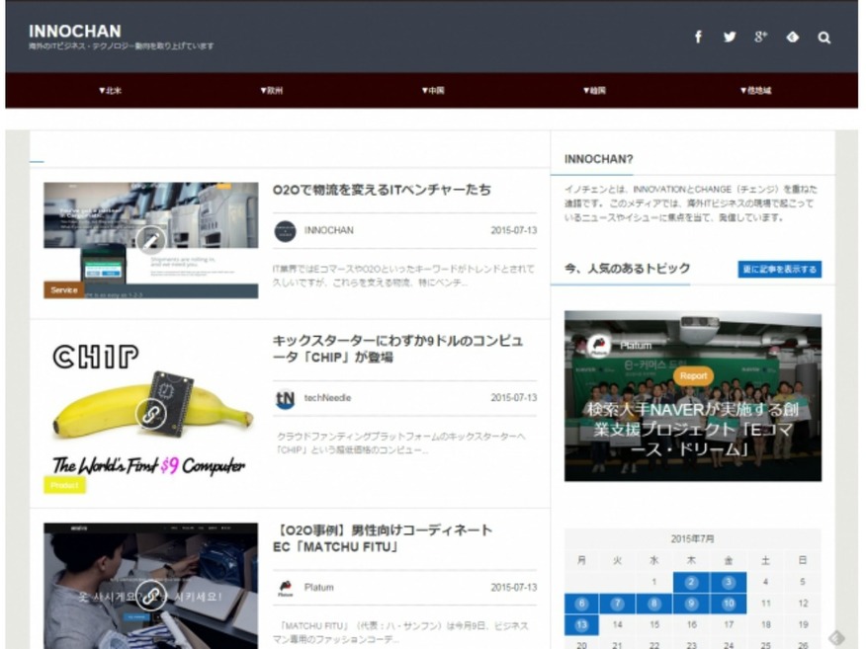Click the Platum avatar beside the MATCHU FITU article

click(x=285, y=589)
